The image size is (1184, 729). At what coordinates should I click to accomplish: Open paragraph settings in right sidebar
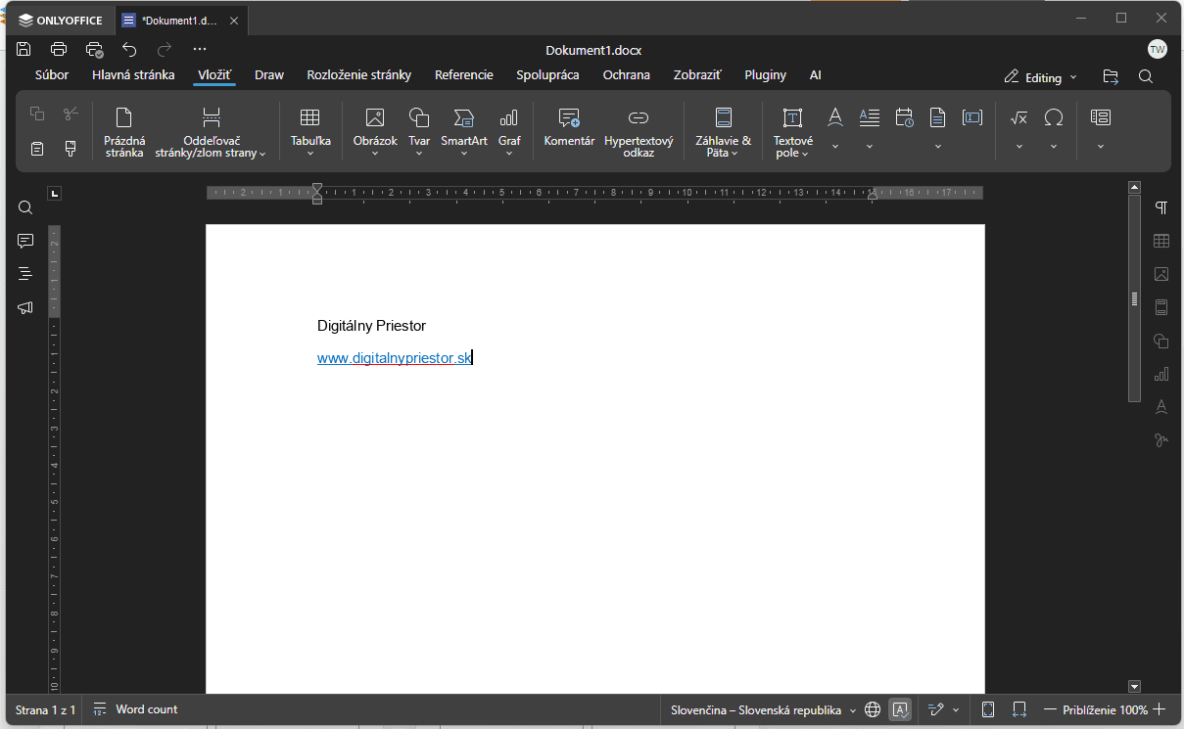tap(1161, 207)
